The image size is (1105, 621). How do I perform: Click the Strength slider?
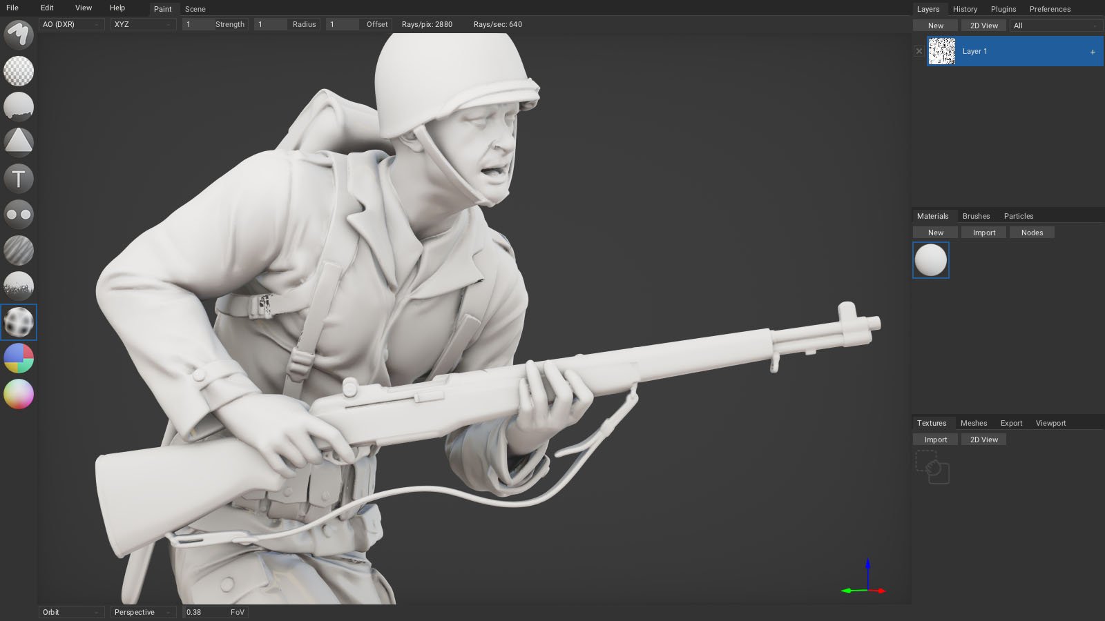215,24
